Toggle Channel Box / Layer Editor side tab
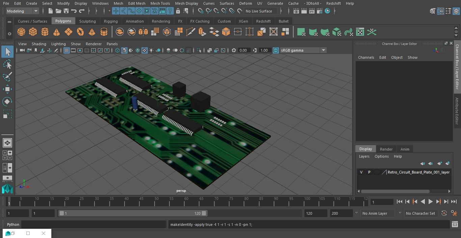Screen dimensions: 461x238 click(457, 67)
